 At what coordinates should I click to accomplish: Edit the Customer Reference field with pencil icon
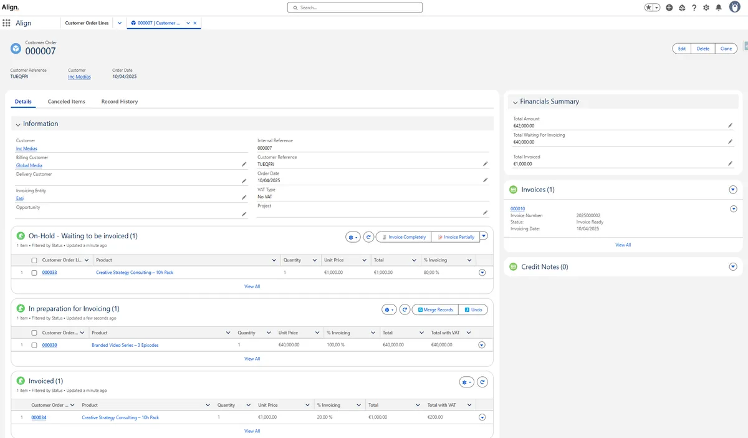tap(486, 163)
